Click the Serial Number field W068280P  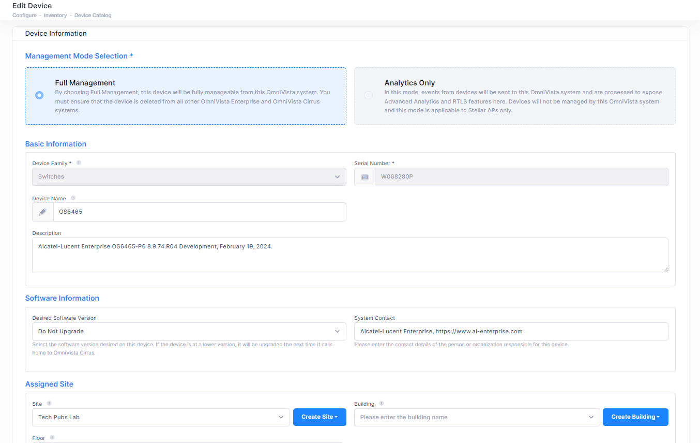(x=521, y=177)
